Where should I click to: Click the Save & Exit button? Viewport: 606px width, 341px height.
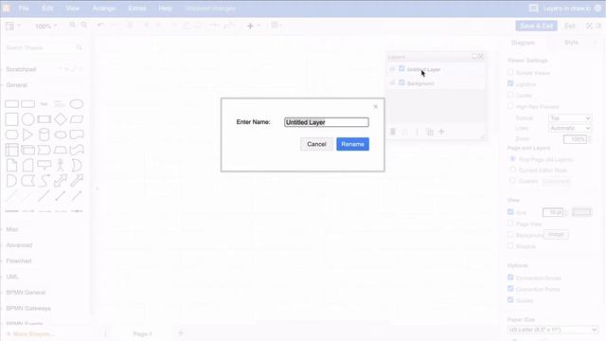click(536, 26)
